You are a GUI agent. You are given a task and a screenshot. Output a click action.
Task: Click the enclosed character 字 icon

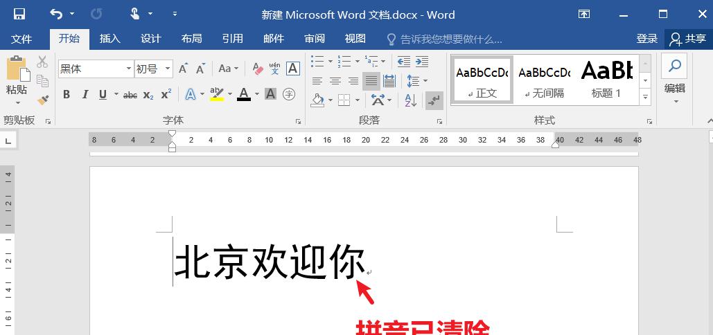[289, 94]
